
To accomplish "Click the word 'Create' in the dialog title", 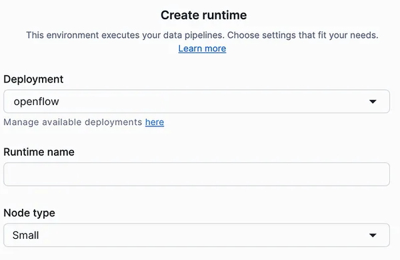I will click(x=180, y=15).
